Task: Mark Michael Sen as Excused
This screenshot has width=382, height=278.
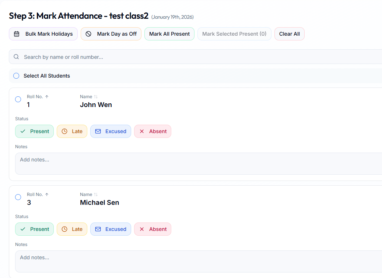Action: pos(111,229)
